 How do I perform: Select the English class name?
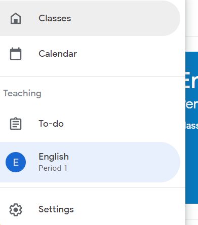coord(54,157)
